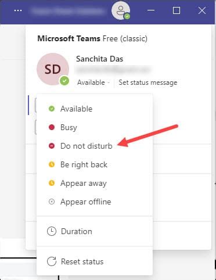Maximize the Teams window
Viewport: 216px width, 280px height.
[177, 10]
